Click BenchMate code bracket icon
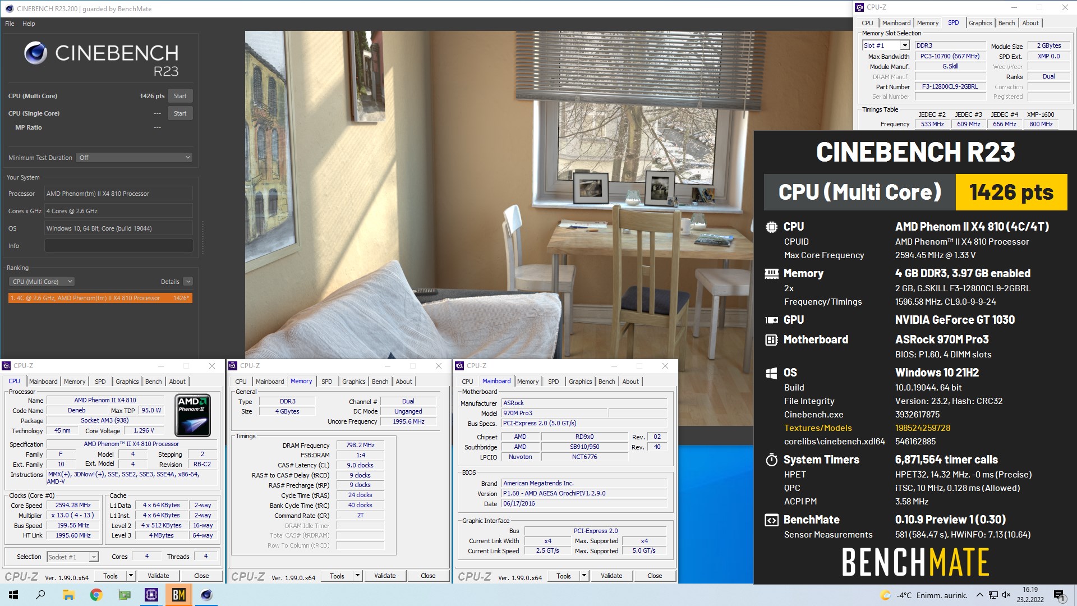Viewport: 1077px width, 606px height. click(771, 520)
